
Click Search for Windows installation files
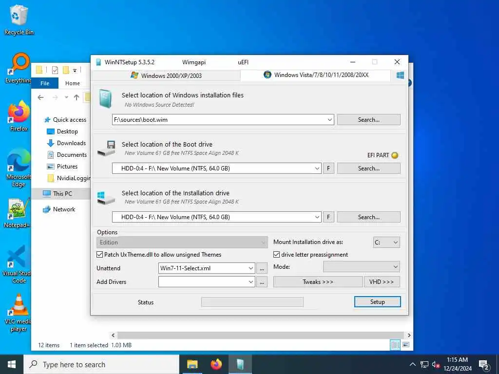[x=368, y=120]
